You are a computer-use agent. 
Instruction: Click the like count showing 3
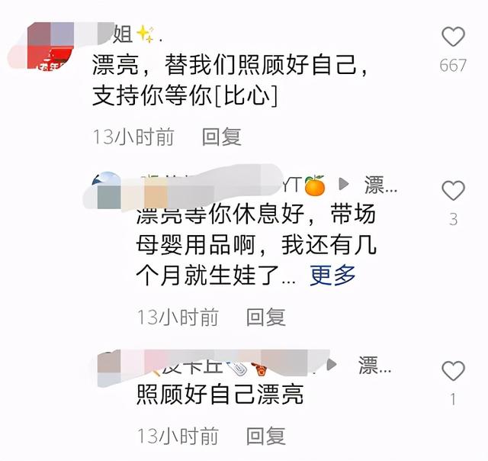[x=454, y=219]
